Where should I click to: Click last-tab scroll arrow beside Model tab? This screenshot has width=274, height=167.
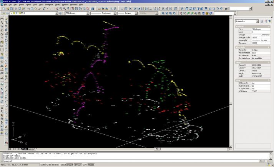click(19, 149)
